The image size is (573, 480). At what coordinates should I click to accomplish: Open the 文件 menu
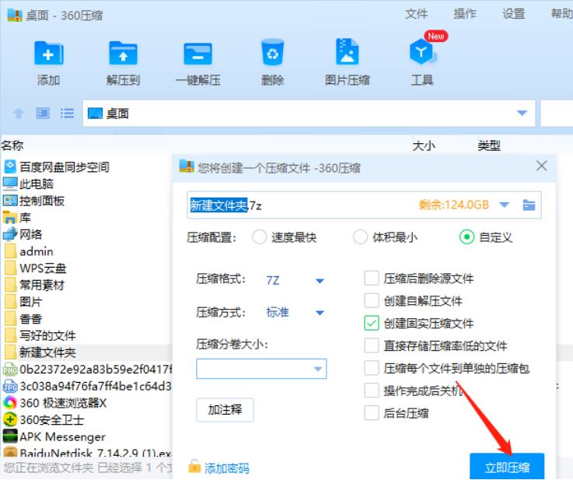[x=417, y=14]
